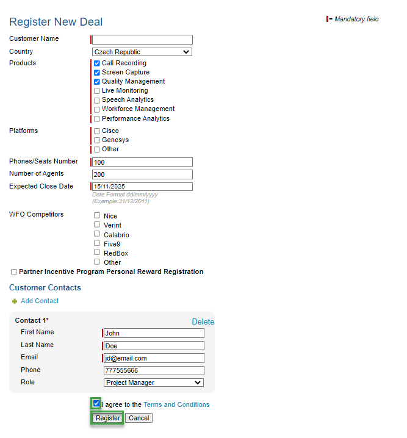Screen dimensions: 407x438
Task: Focus the Customer Name field
Action: point(142,40)
